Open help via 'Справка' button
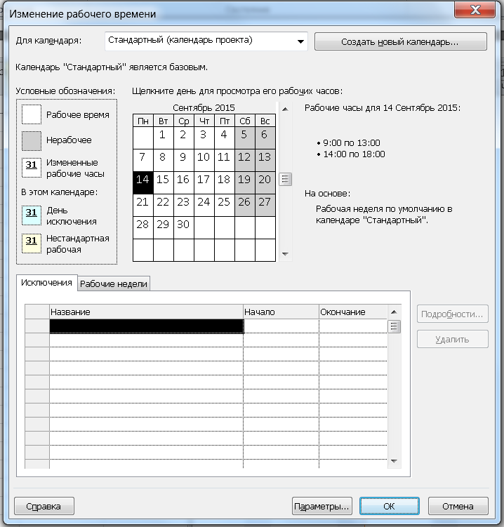Viewport: 504px width, 527px height. (44, 506)
